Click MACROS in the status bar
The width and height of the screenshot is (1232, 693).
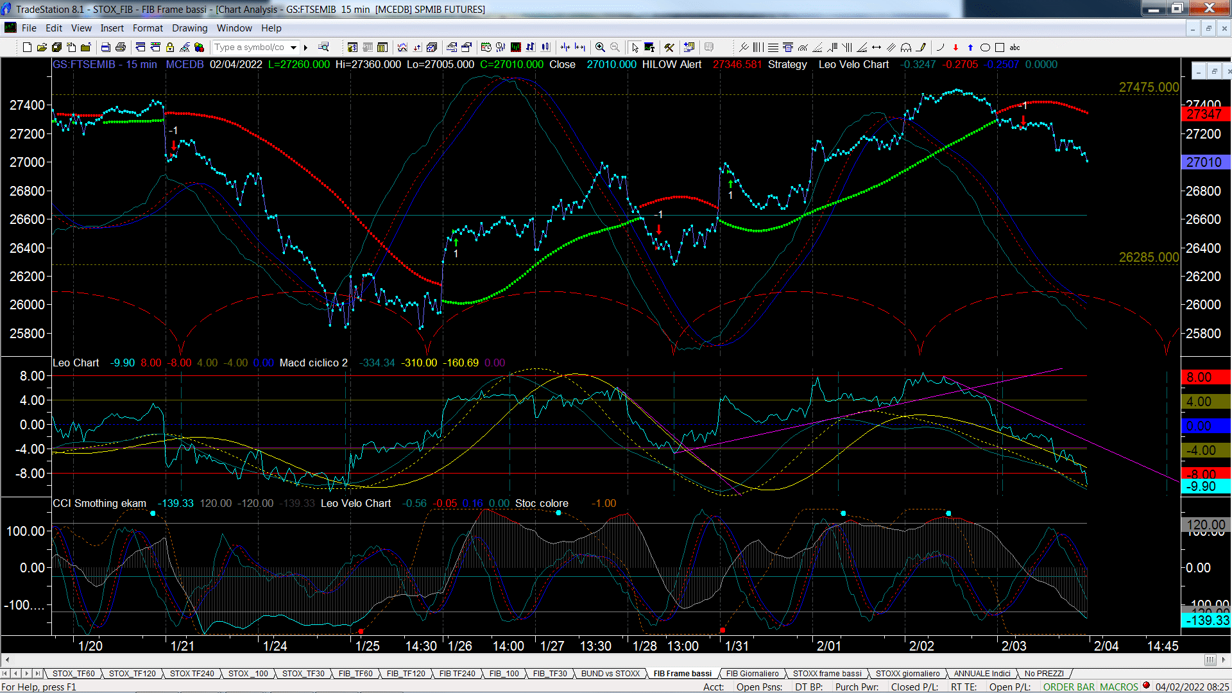1119,687
